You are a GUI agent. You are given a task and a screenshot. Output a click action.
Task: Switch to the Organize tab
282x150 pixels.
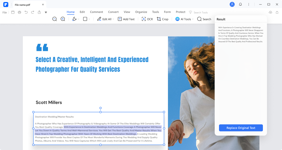(x=141, y=12)
